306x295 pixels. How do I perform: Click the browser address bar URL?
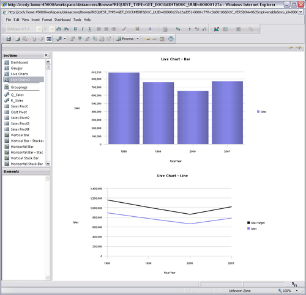click(153, 12)
